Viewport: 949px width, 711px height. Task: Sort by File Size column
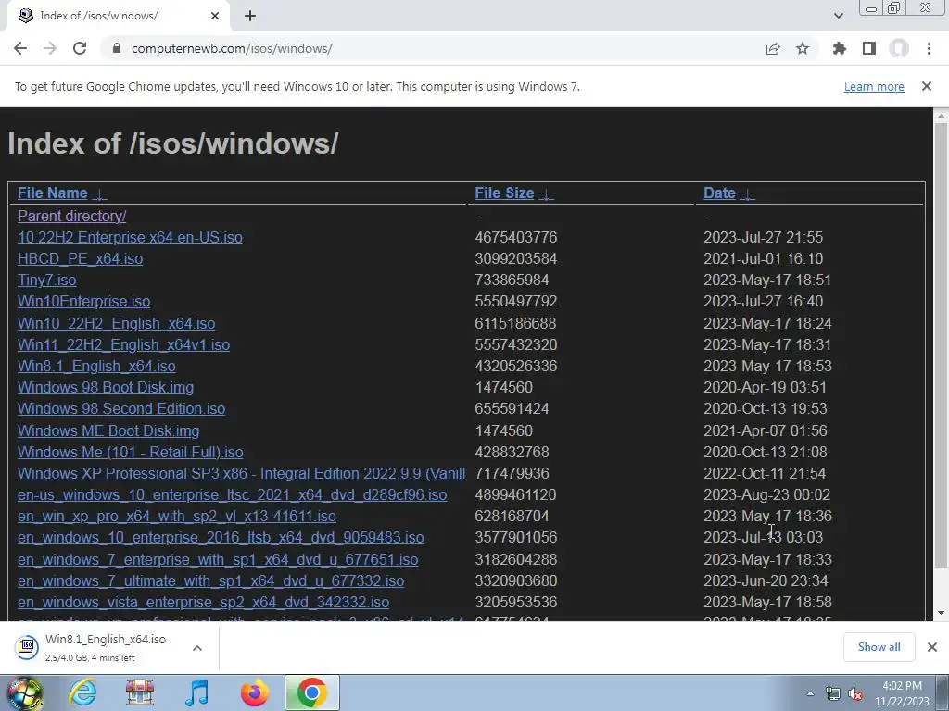(x=504, y=193)
